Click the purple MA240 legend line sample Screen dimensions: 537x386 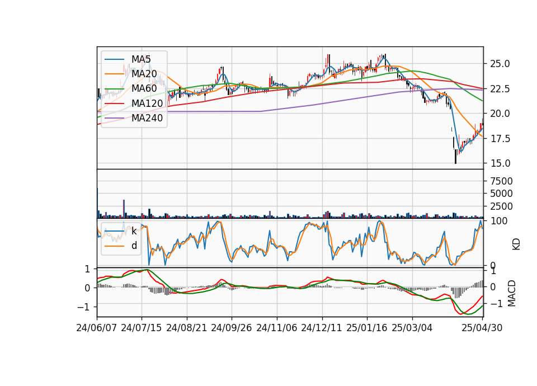click(114, 118)
